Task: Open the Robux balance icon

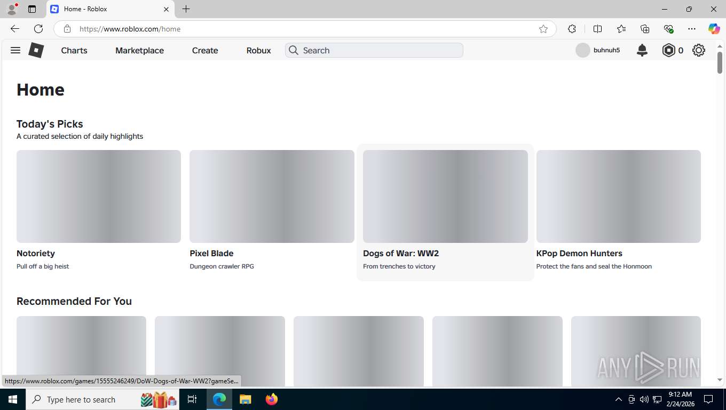Action: [668, 50]
